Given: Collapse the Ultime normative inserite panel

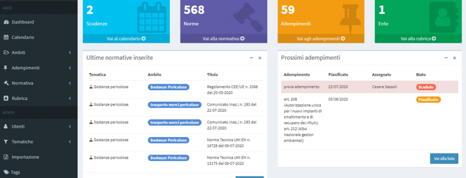Looking at the screenshot, I should 251,58.
